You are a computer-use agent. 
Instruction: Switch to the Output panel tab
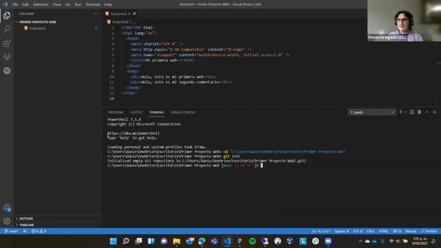(x=136, y=112)
